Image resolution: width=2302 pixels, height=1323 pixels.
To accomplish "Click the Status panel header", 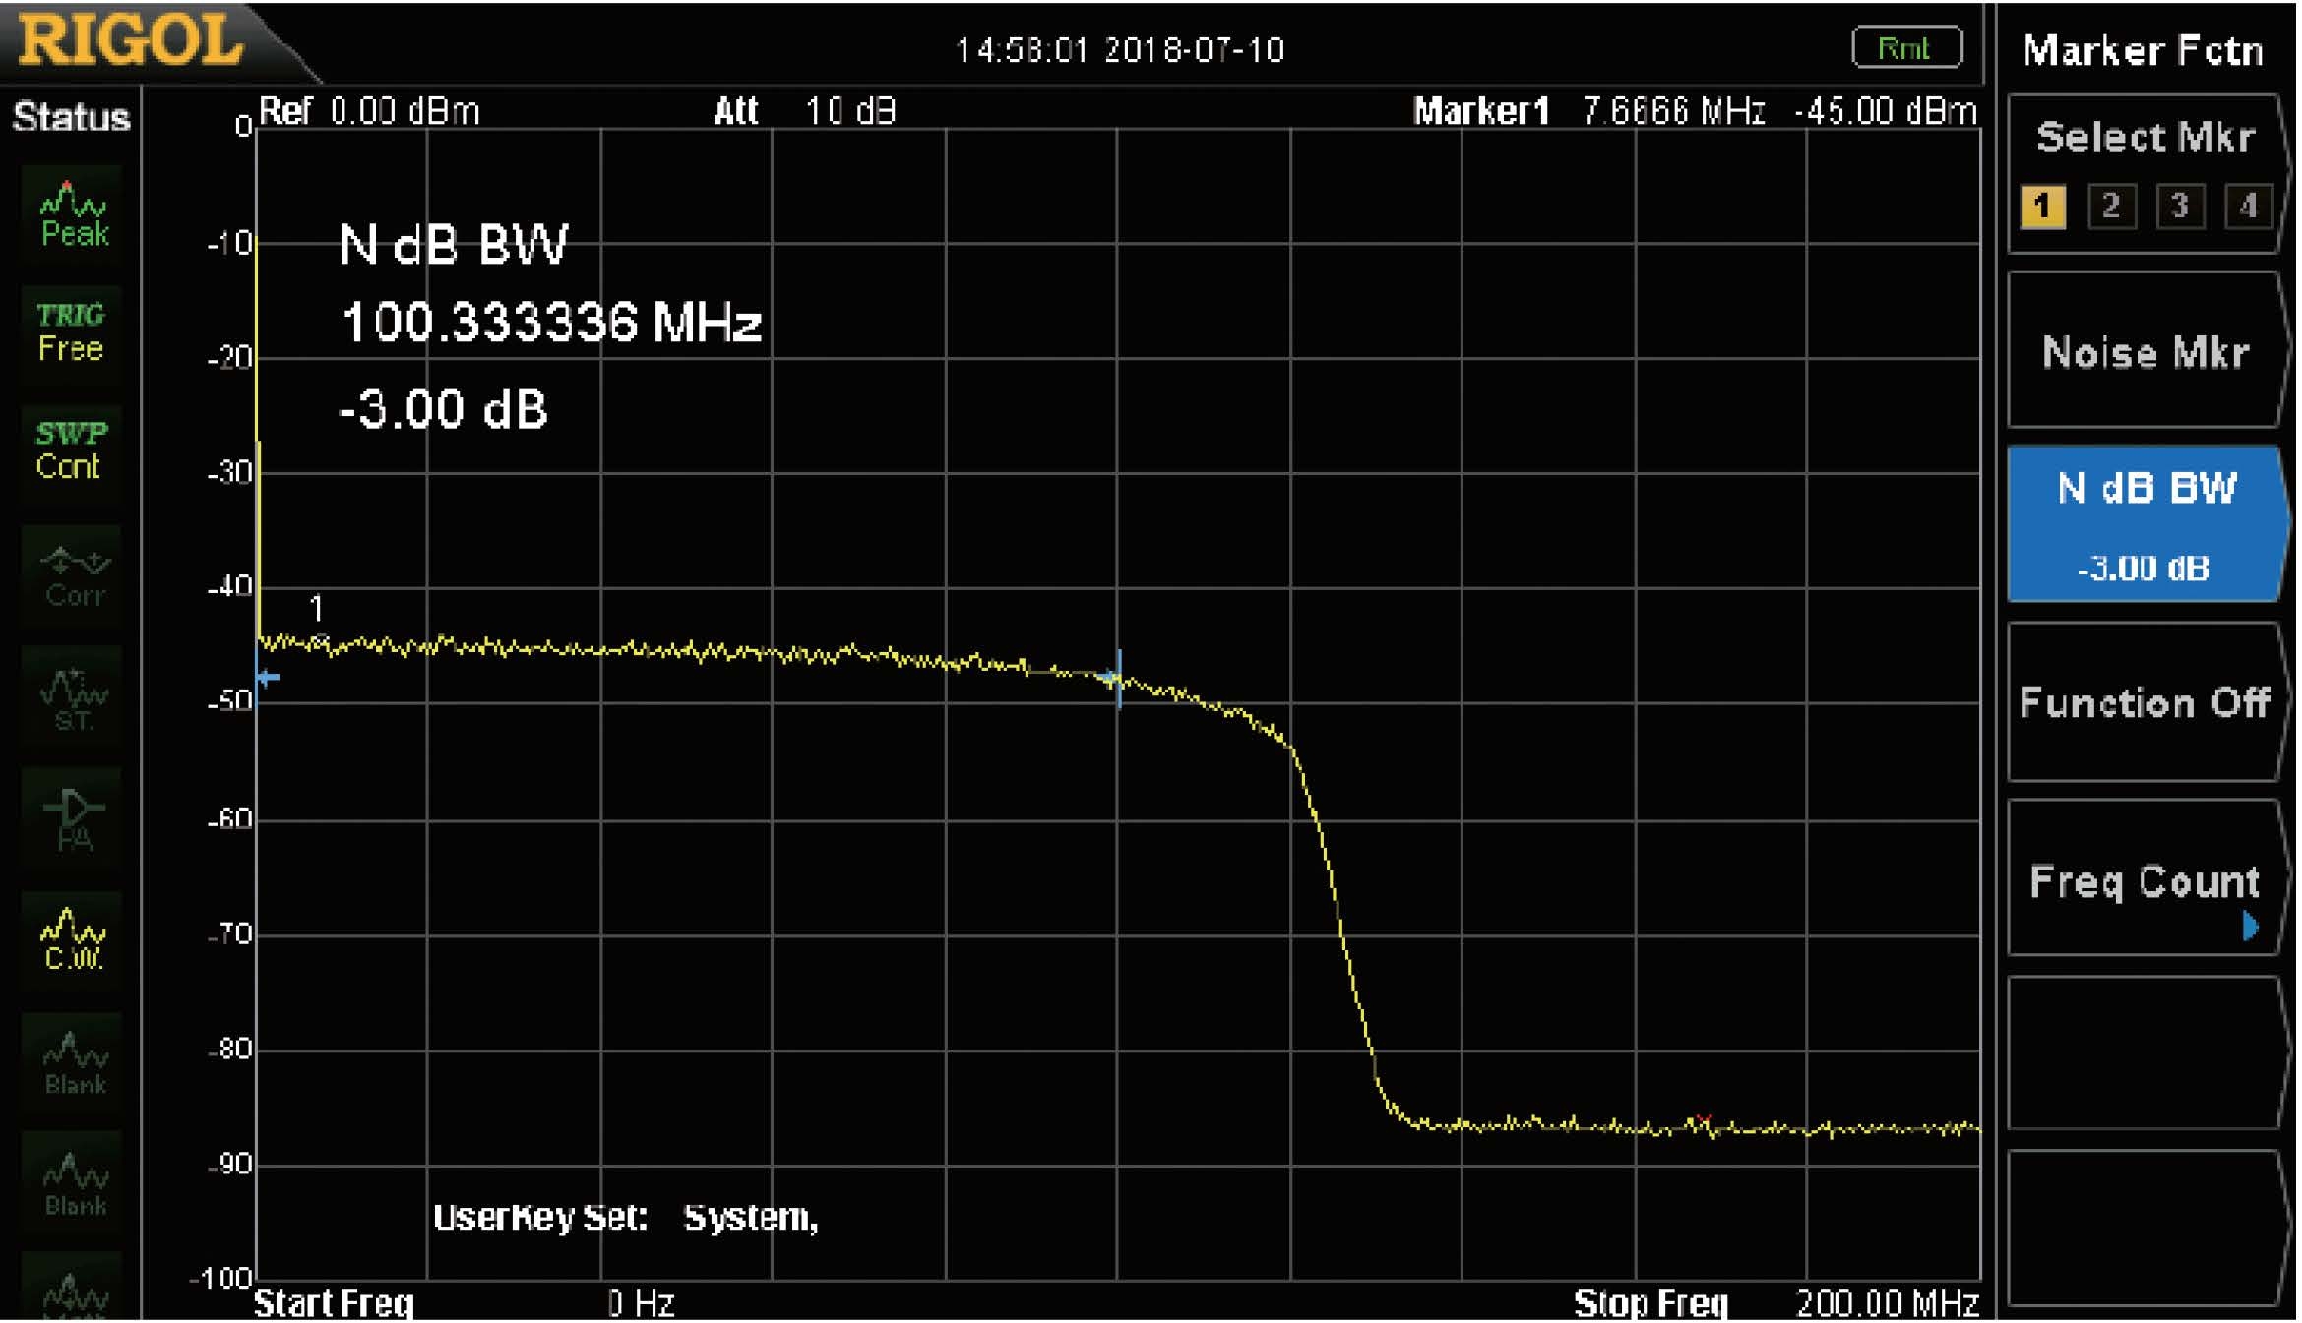I will (x=71, y=117).
